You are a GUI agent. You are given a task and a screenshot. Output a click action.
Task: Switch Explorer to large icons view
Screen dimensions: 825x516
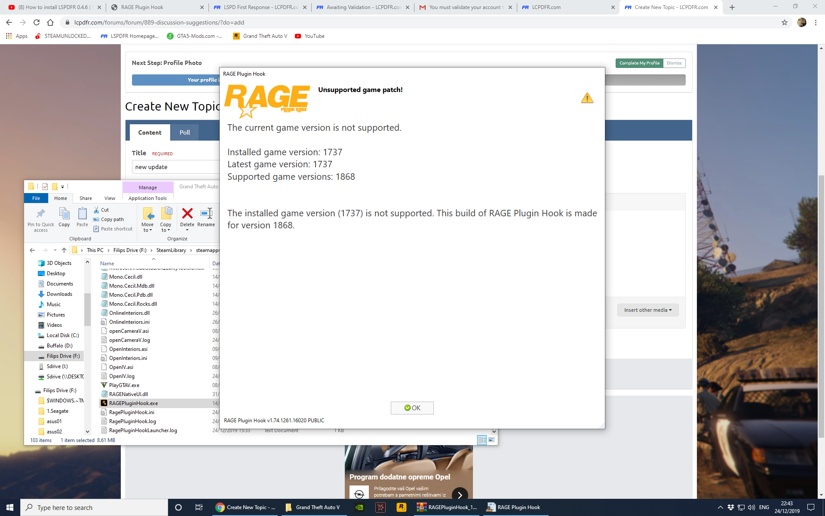coord(491,440)
